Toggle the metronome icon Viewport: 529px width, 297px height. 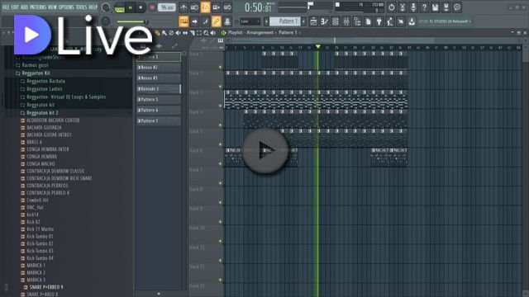click(183, 7)
